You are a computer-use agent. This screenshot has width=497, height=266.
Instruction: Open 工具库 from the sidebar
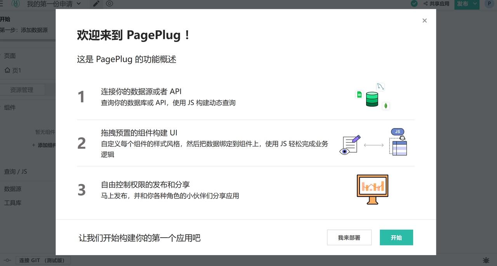point(12,202)
